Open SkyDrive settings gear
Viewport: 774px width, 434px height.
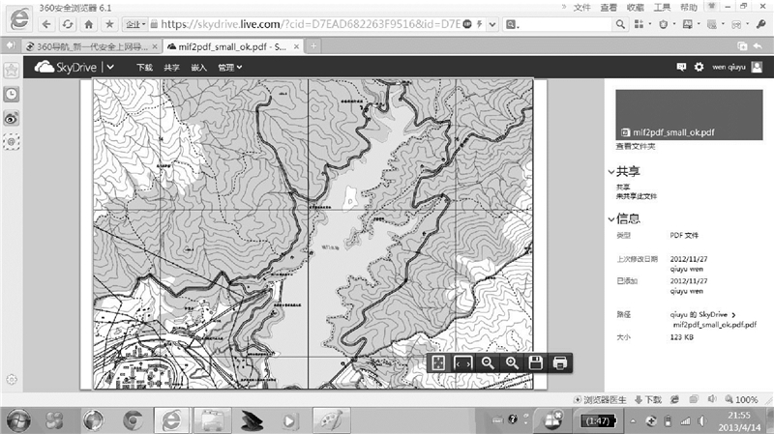tap(699, 67)
